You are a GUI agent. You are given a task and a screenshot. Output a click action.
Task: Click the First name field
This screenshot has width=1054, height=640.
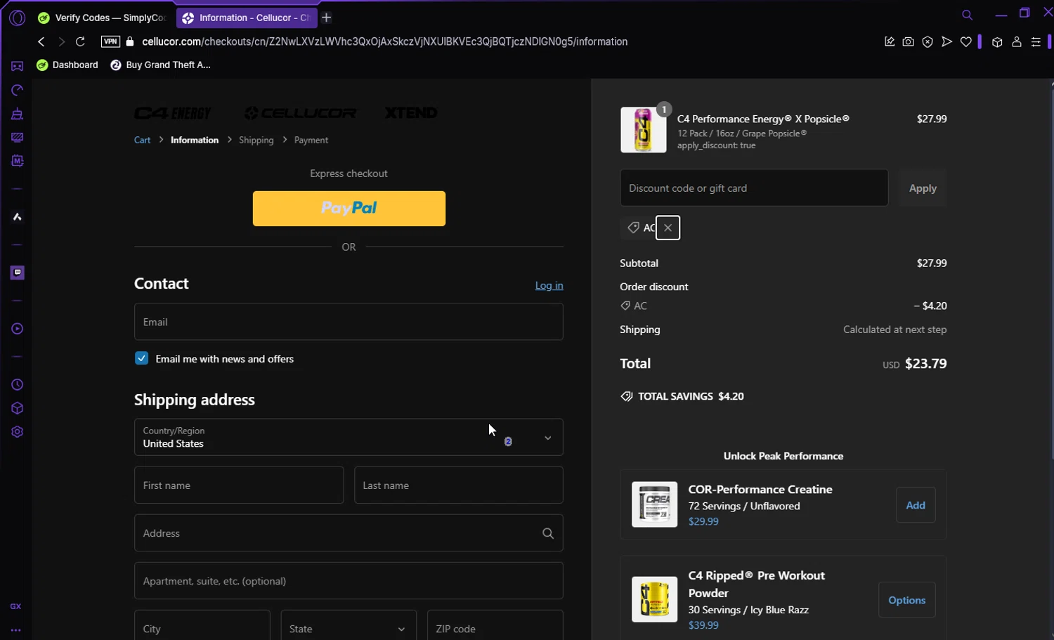click(239, 485)
